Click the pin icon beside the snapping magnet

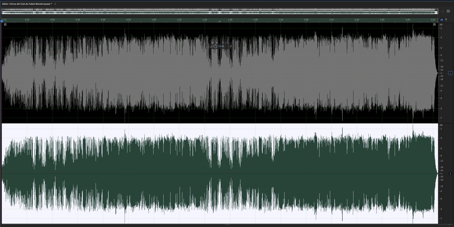click(x=446, y=20)
